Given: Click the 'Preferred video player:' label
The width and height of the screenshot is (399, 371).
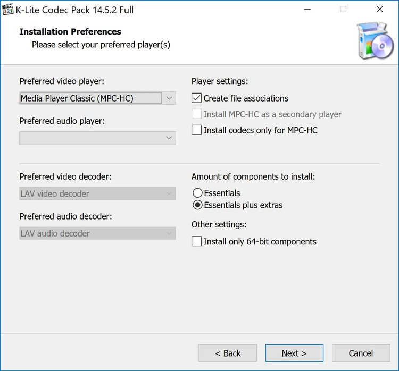Looking at the screenshot, I should click(62, 81).
